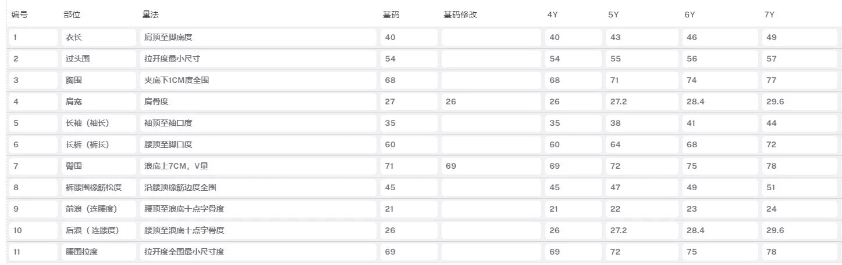Click the empty 基码修改 field for 腰围拉度
The width and height of the screenshot is (842, 265).
point(491,252)
